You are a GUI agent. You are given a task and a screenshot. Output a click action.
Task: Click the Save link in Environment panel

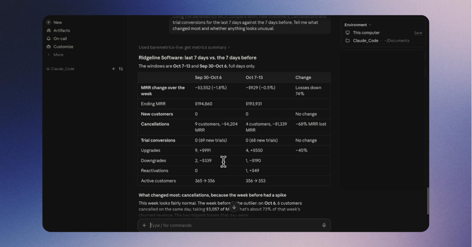tap(418, 33)
